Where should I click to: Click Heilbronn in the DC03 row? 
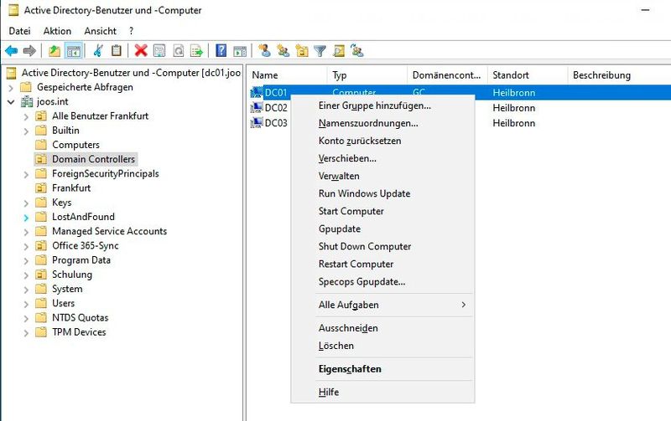[513, 123]
